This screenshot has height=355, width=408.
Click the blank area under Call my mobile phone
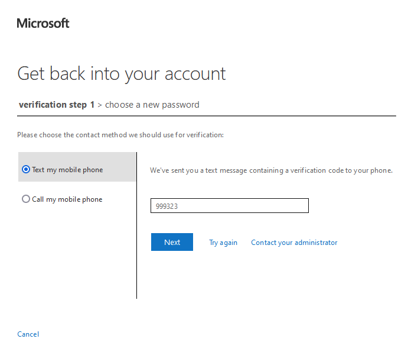(77, 254)
